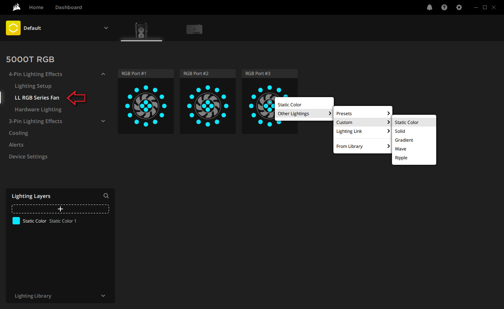Click the yellow Default profile icon
504x309 pixels.
(x=13, y=28)
